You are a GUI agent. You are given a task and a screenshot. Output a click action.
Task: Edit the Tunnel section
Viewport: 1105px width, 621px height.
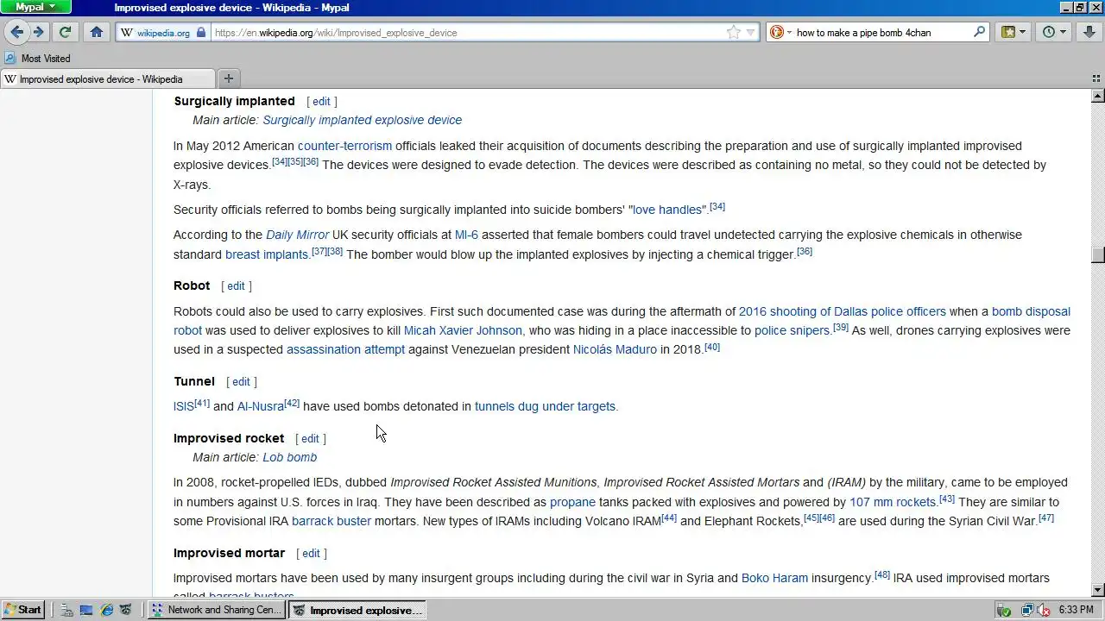click(x=241, y=381)
